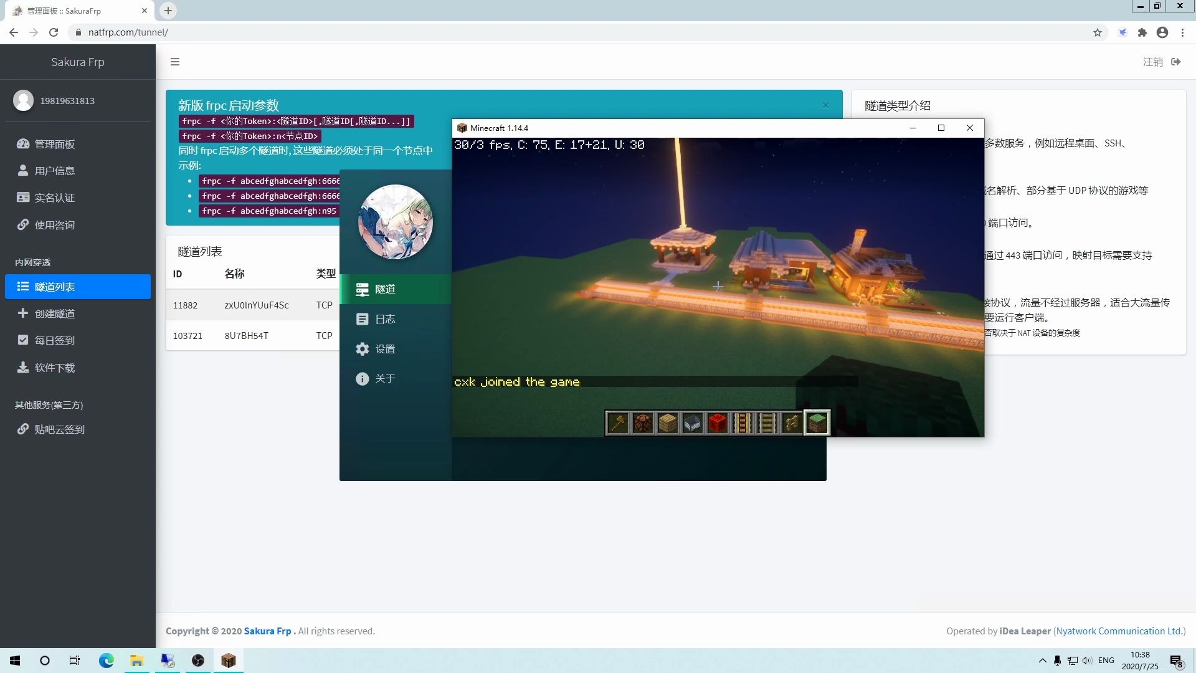
Task: Toggle the hamburger sidebar menu icon
Action: 175,62
